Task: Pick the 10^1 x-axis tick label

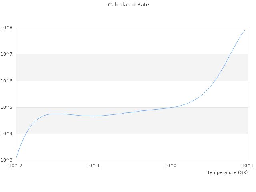Action: (x=248, y=166)
